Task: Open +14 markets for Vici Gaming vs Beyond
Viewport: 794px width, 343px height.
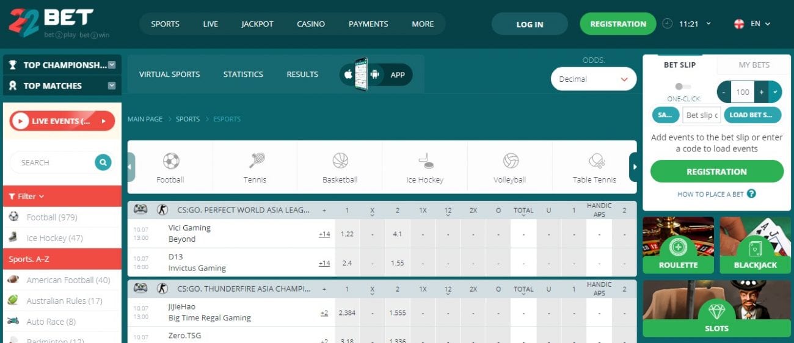Action: (324, 234)
